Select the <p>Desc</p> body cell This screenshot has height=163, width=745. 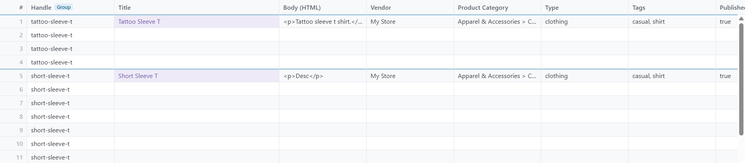click(323, 76)
